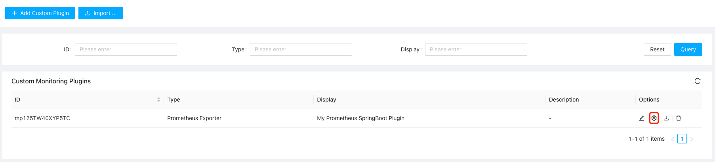The height and width of the screenshot is (162, 715).
Task: Click the mp125TW40XYP5TC plugin ID cell
Action: click(x=42, y=118)
